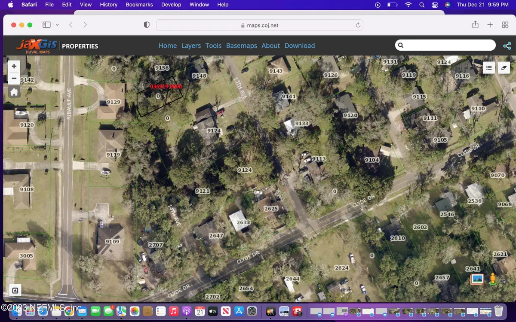Image resolution: width=516 pixels, height=322 pixels.
Task: Show Safari tab overview grid
Action: 505,25
